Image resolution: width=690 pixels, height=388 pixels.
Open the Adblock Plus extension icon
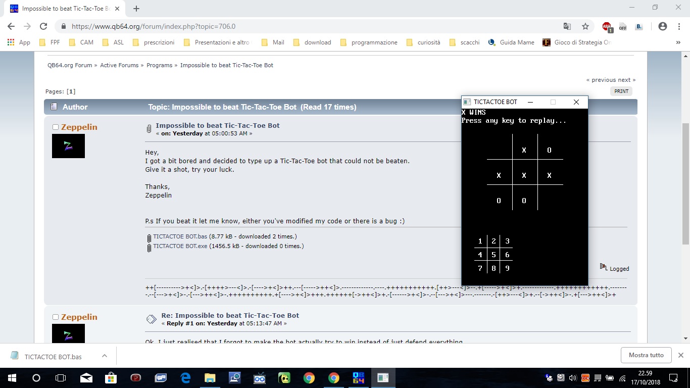[x=607, y=26]
